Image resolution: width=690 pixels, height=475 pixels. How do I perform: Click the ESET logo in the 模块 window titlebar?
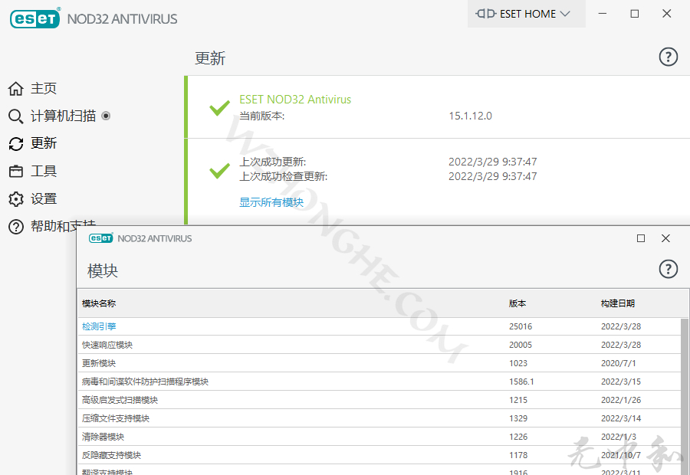[x=96, y=238]
